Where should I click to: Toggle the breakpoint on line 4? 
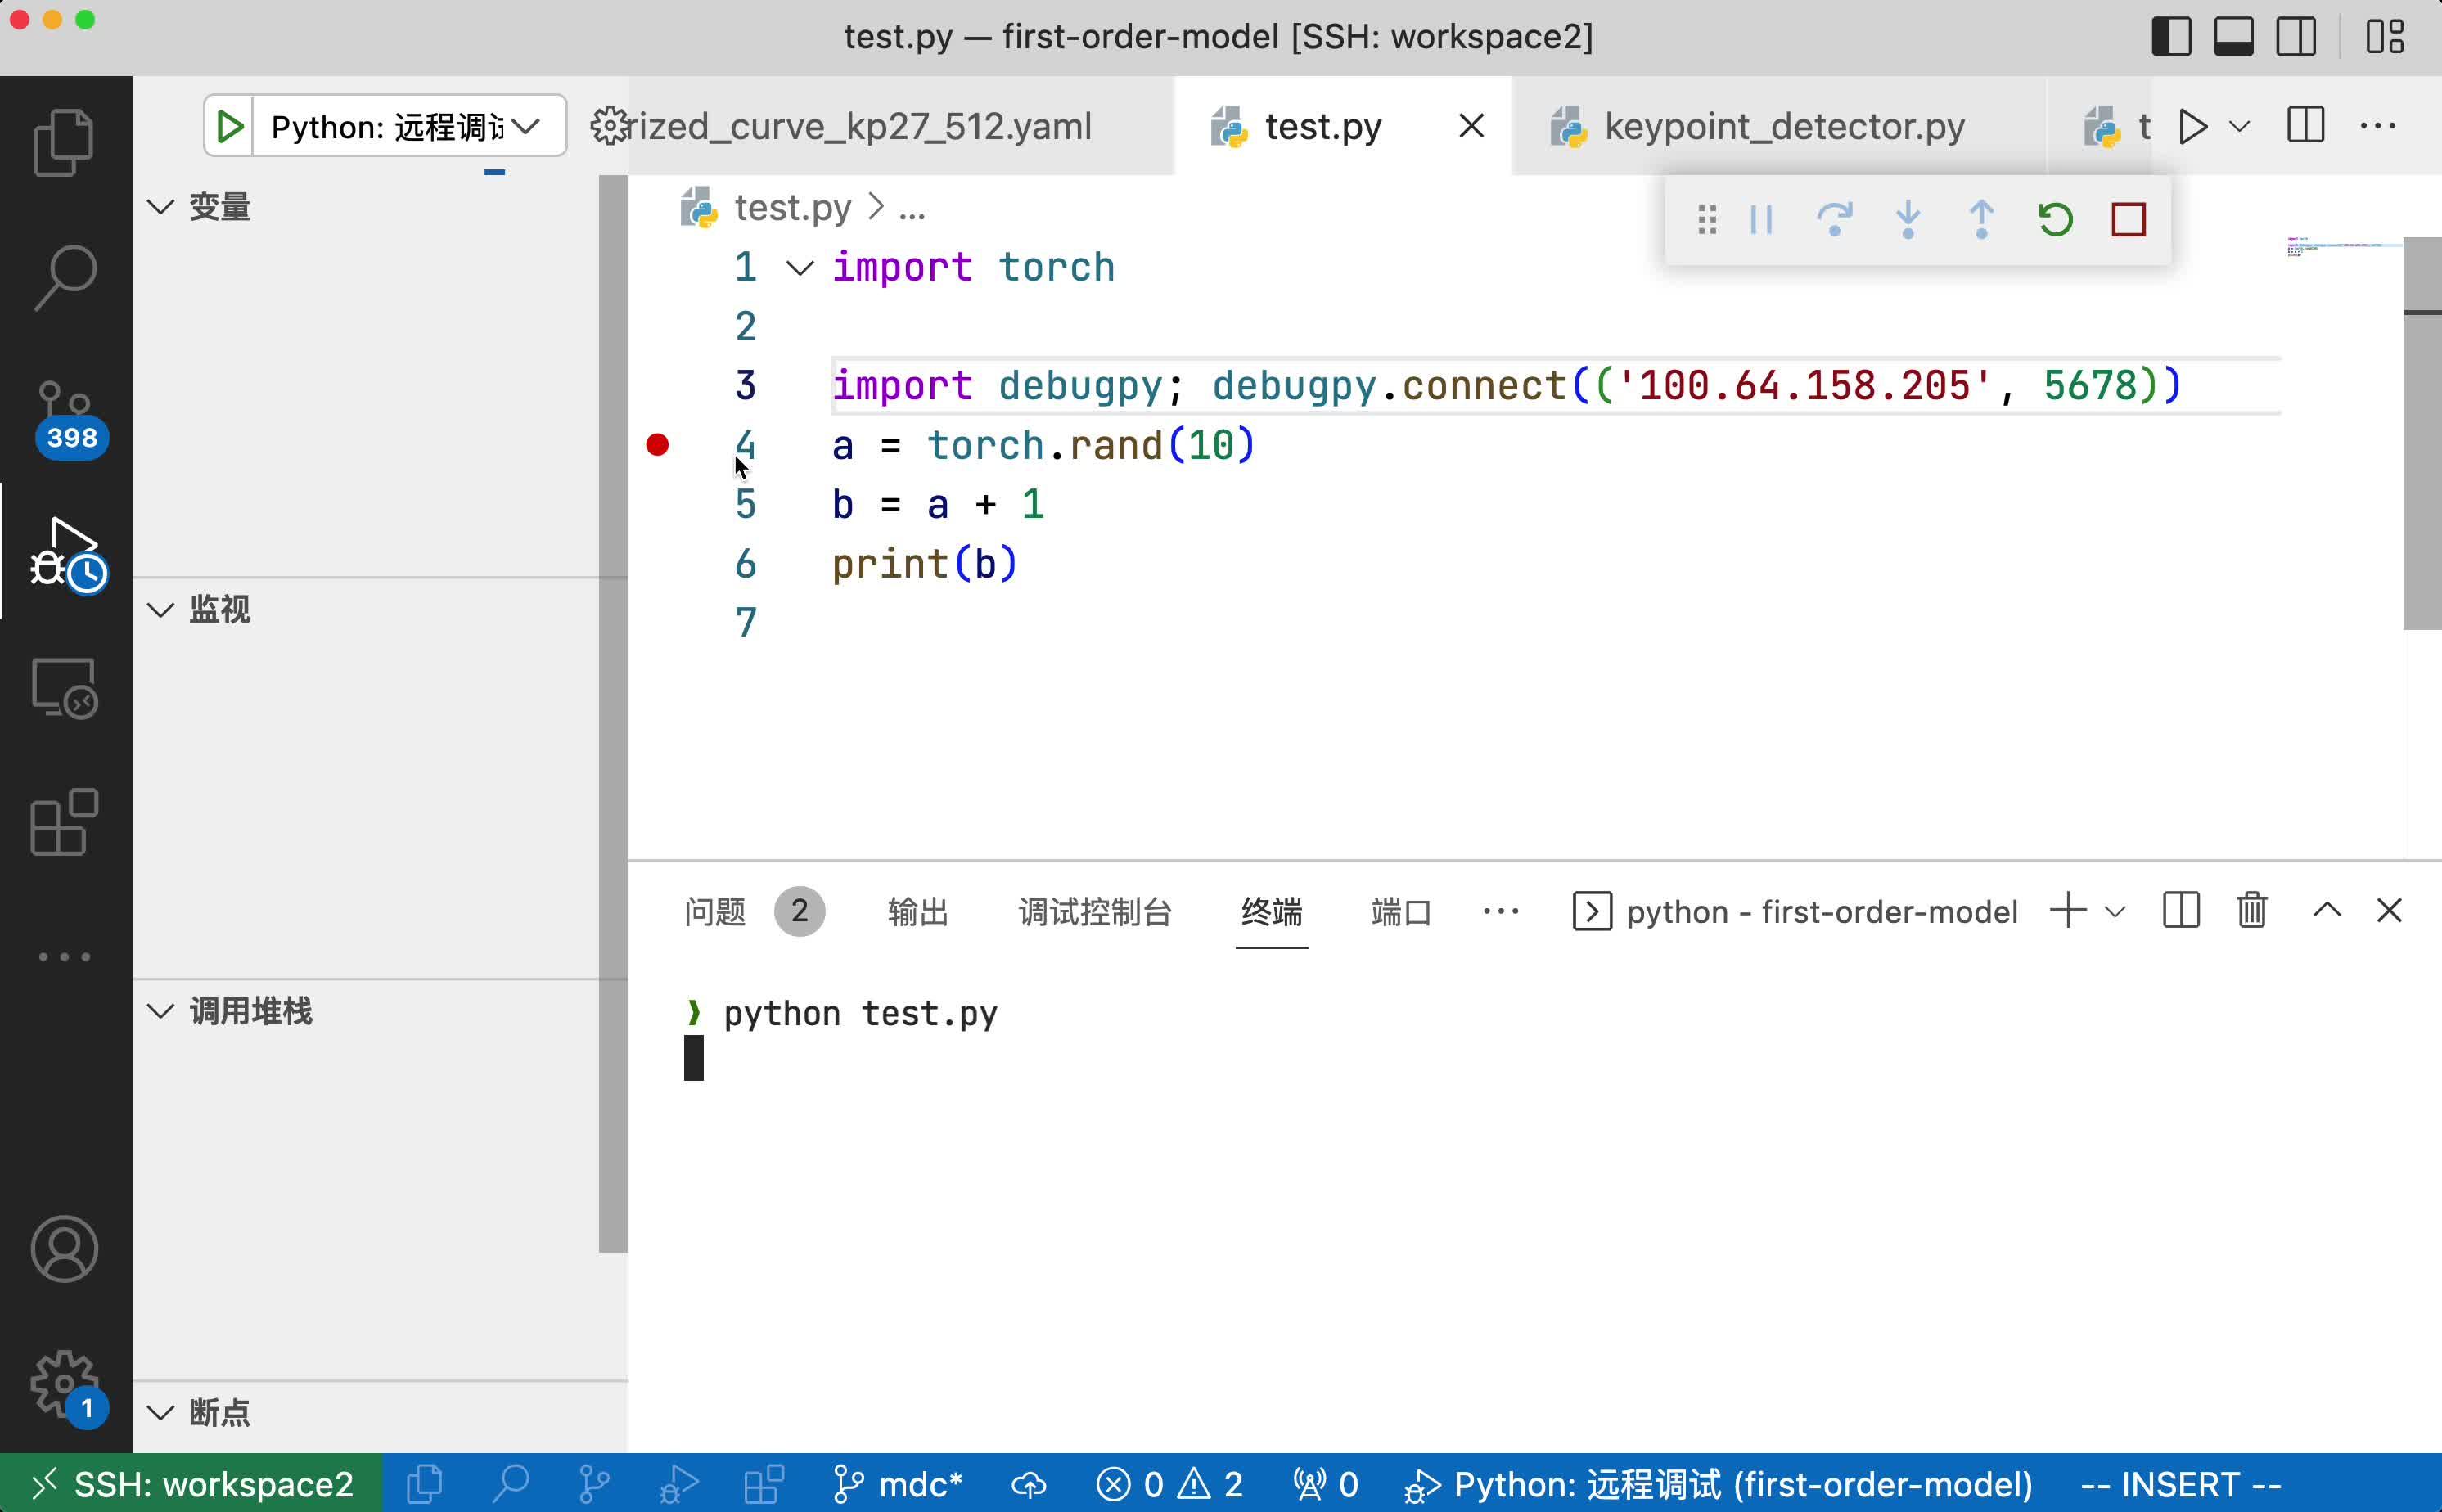[657, 444]
